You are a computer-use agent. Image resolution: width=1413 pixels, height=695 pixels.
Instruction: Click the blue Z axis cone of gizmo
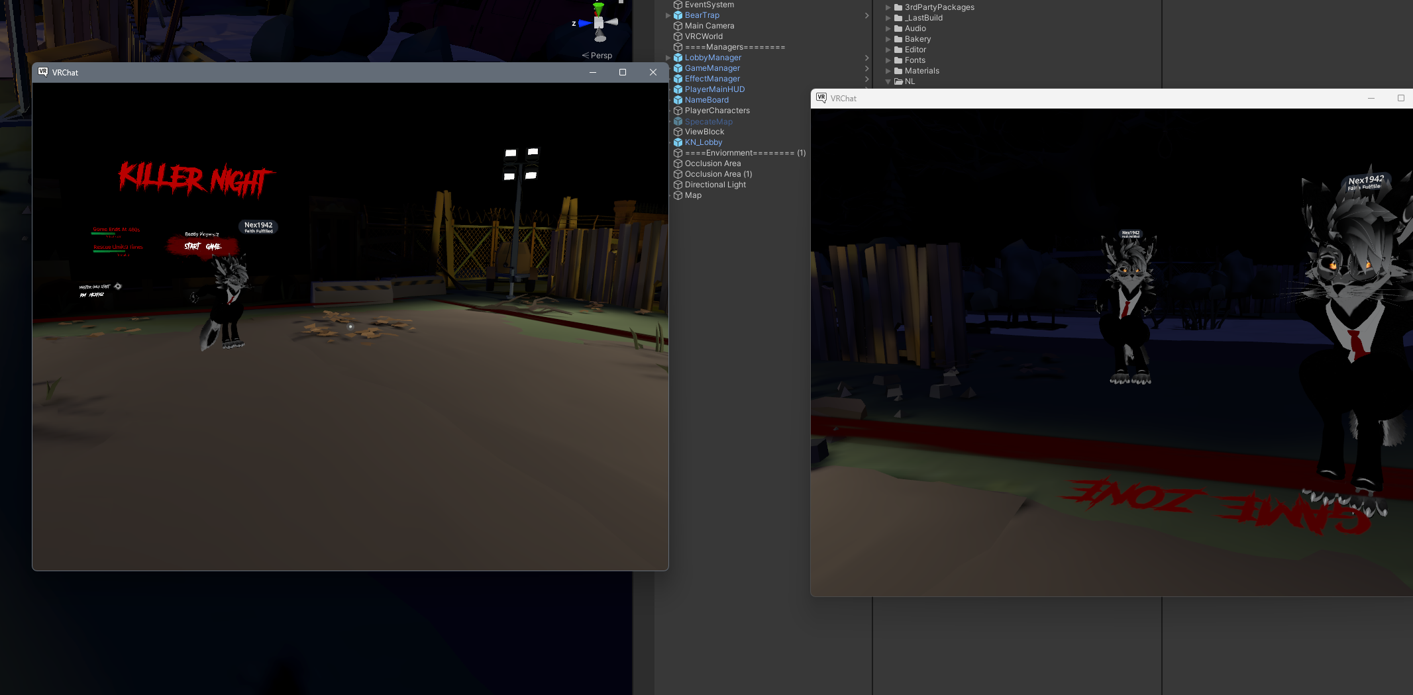584,23
